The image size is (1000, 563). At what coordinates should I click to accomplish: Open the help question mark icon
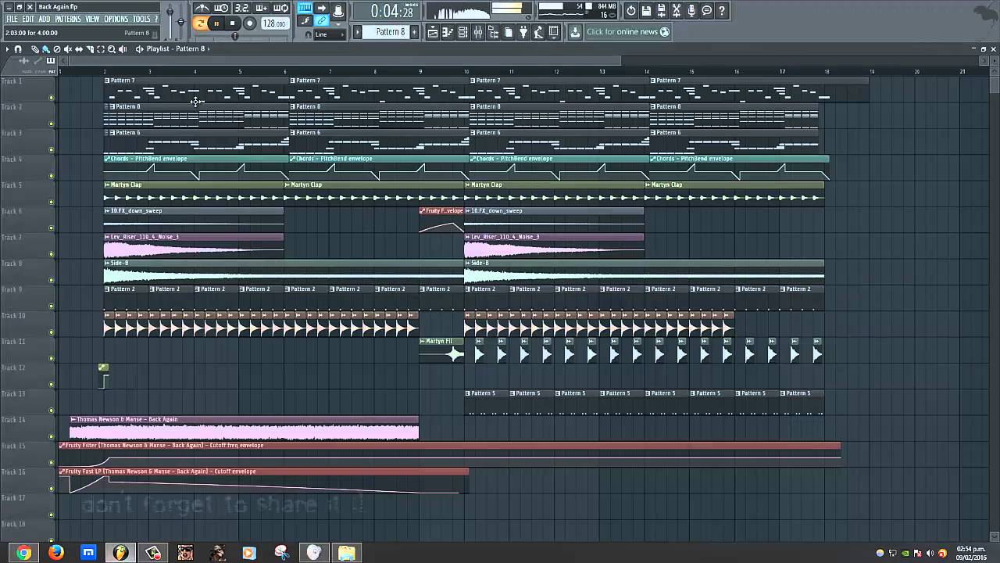point(722,10)
